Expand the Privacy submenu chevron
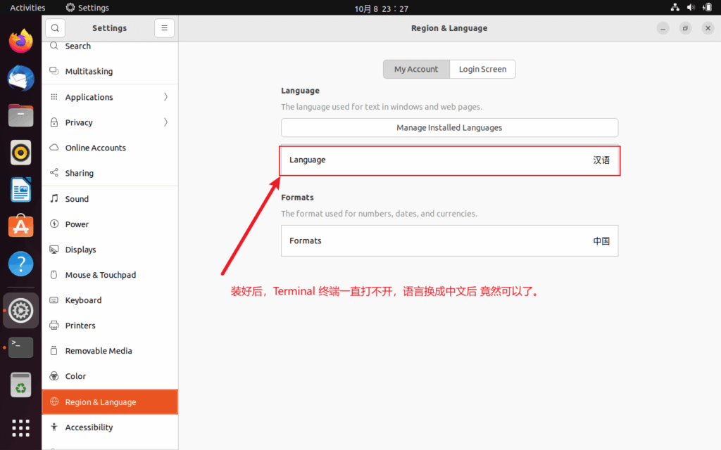This screenshot has height=450, width=721. coord(165,122)
